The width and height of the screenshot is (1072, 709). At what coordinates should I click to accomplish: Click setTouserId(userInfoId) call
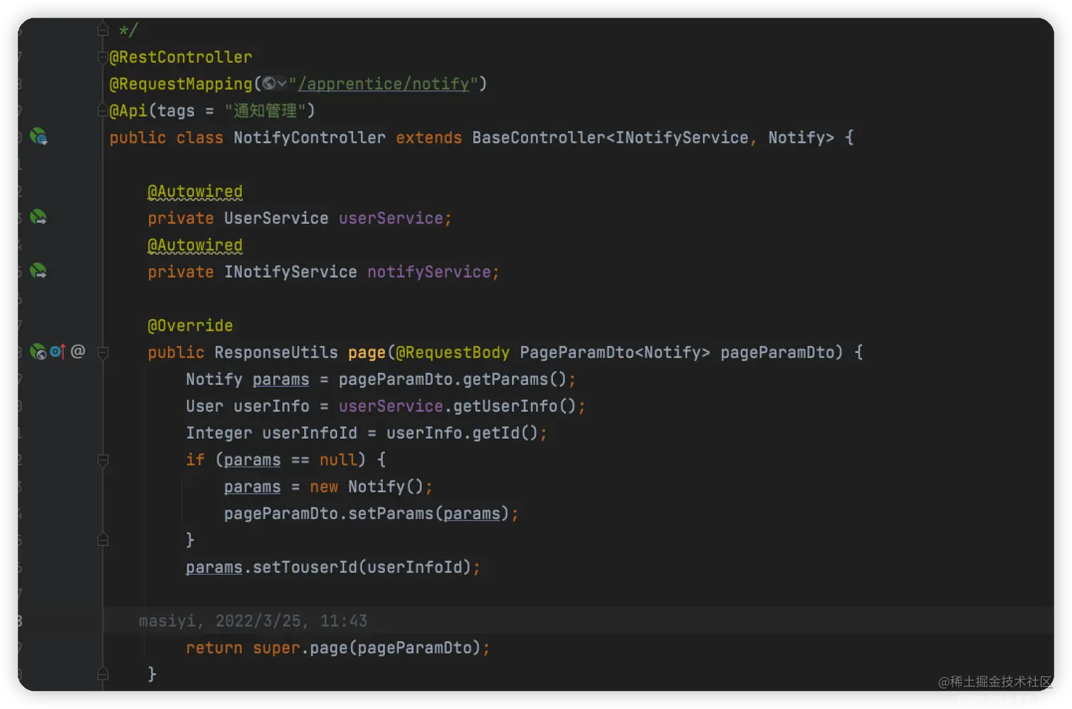(x=362, y=568)
